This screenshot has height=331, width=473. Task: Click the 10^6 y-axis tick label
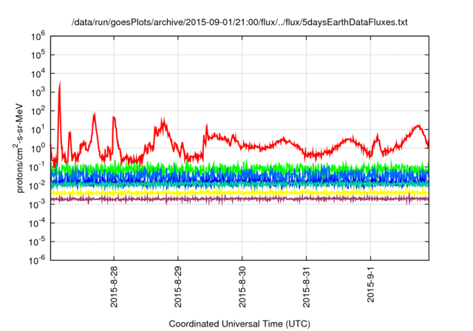[x=38, y=36]
